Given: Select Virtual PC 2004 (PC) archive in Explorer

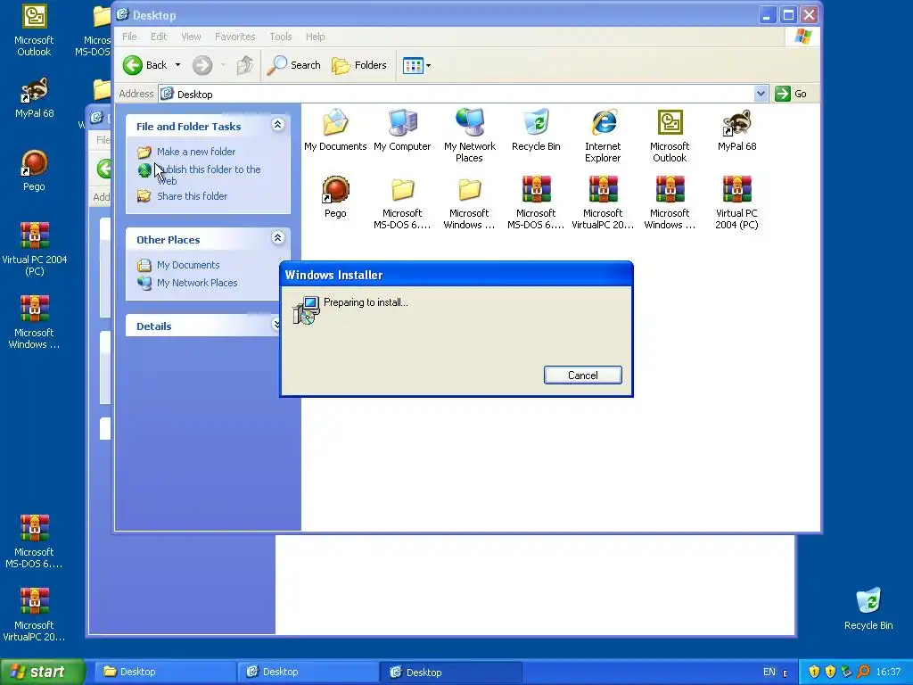Looking at the screenshot, I should pyautogui.click(x=736, y=202).
